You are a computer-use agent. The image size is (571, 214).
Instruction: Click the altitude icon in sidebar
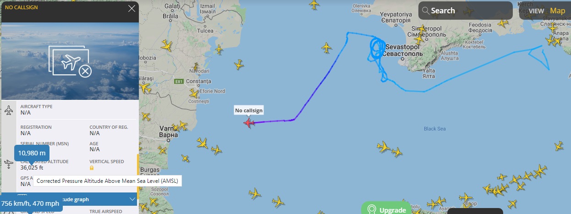[9, 164]
